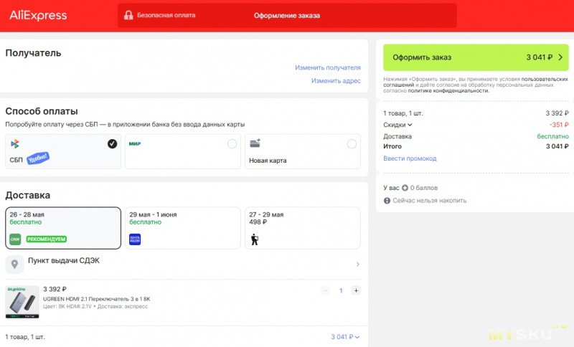Click the courier delivery person icon
The width and height of the screenshot is (574, 347).
255,239
